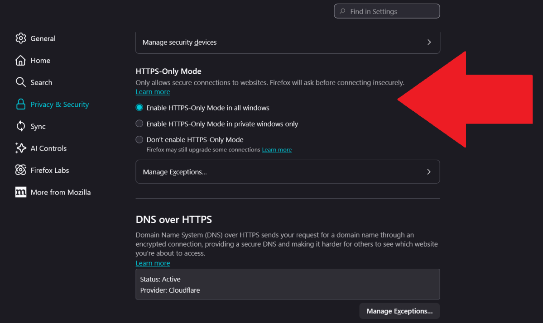Click the Find in Settings search box
The image size is (543, 323).
click(x=387, y=11)
